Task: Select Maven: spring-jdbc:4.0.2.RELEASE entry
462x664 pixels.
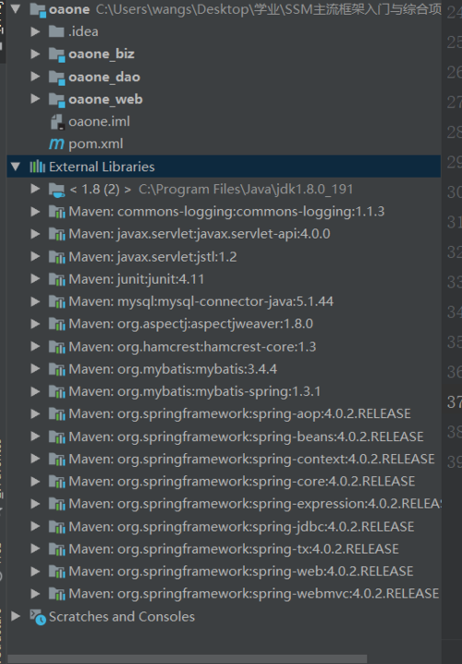Action: click(x=241, y=526)
